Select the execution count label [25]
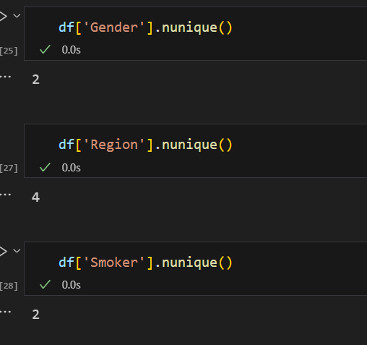 coord(9,51)
